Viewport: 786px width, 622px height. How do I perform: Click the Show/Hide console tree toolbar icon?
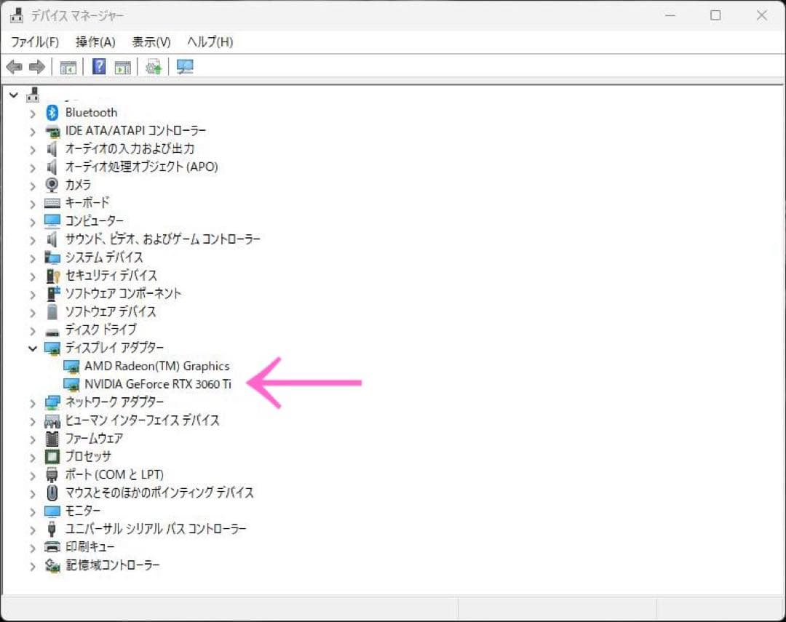(68, 67)
